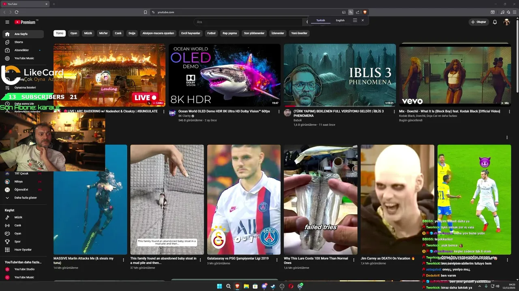This screenshot has height=291, width=519.
Task: Open Oyun under Keşfet
Action: (x=23, y=234)
